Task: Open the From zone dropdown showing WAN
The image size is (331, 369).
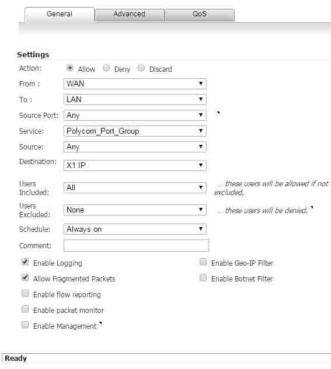Action: [x=135, y=83]
